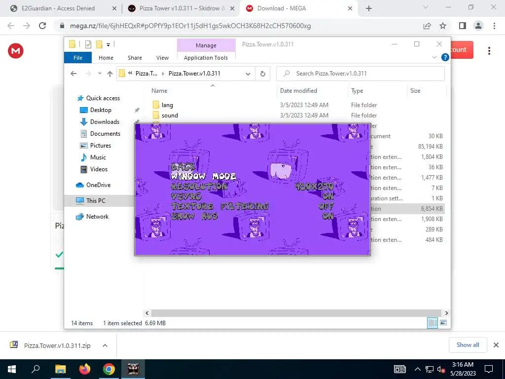Click muted volume tray icon
505x379 pixels.
[x=440, y=369]
